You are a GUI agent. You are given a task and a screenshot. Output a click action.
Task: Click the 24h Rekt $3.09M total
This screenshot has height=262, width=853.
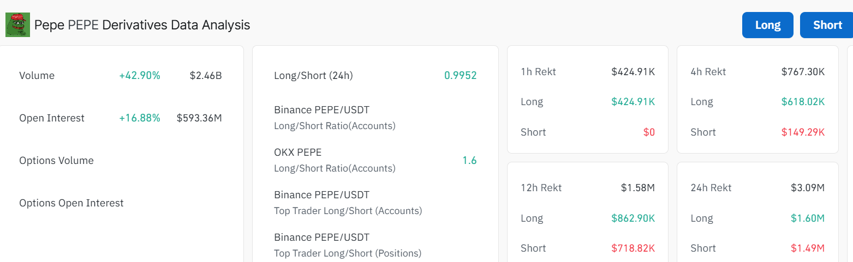pos(808,188)
